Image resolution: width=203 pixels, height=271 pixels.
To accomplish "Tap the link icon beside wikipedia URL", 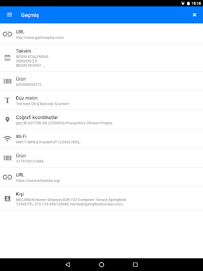I will click(x=7, y=177).
